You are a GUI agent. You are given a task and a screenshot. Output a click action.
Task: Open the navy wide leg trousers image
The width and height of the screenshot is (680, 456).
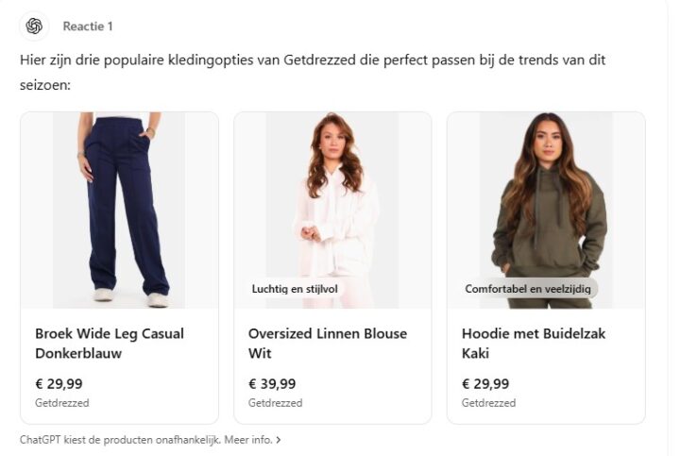[119, 211]
